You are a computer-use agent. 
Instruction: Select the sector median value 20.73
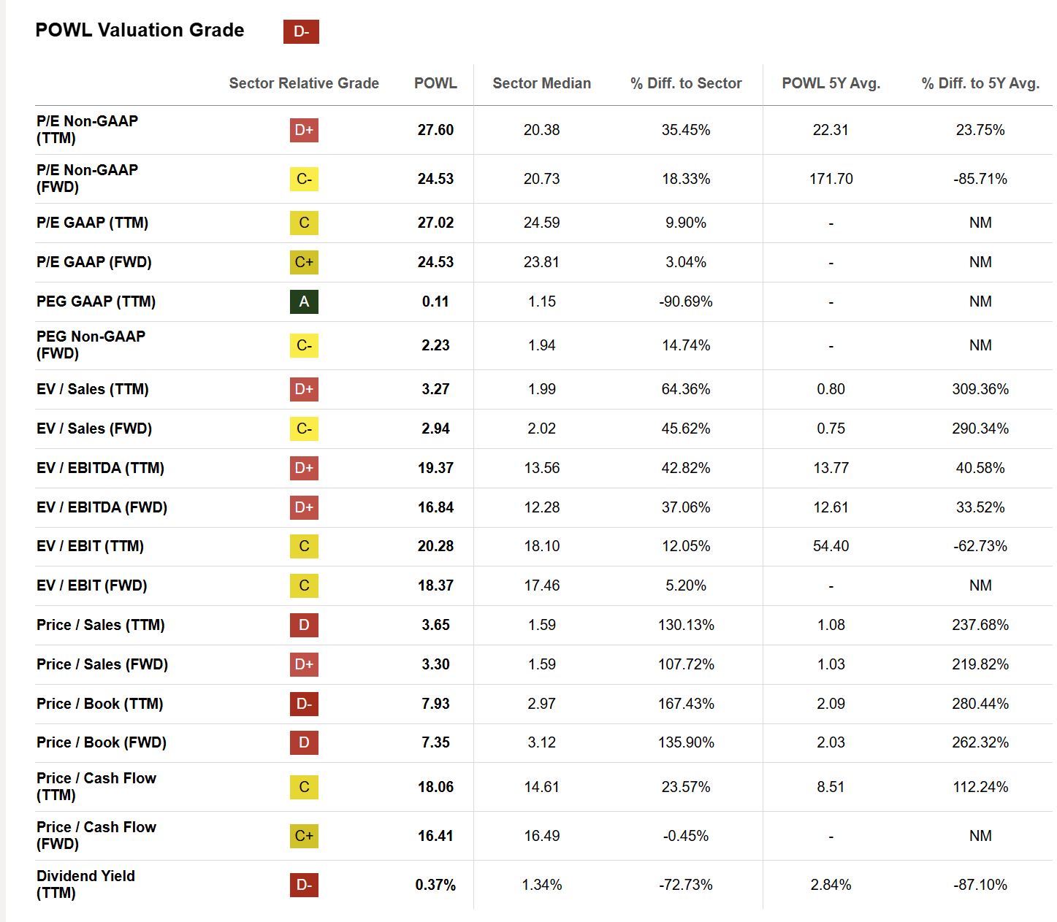point(541,179)
